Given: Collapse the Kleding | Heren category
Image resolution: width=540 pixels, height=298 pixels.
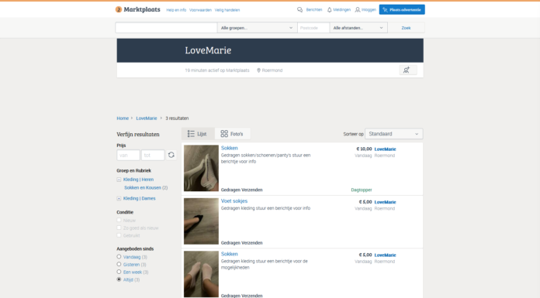Looking at the screenshot, I should (x=119, y=180).
